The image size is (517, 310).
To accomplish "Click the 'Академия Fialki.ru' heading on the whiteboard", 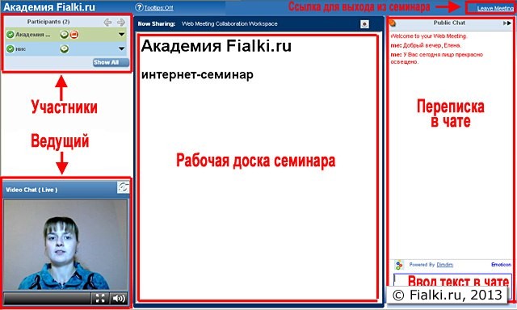I will [x=216, y=45].
